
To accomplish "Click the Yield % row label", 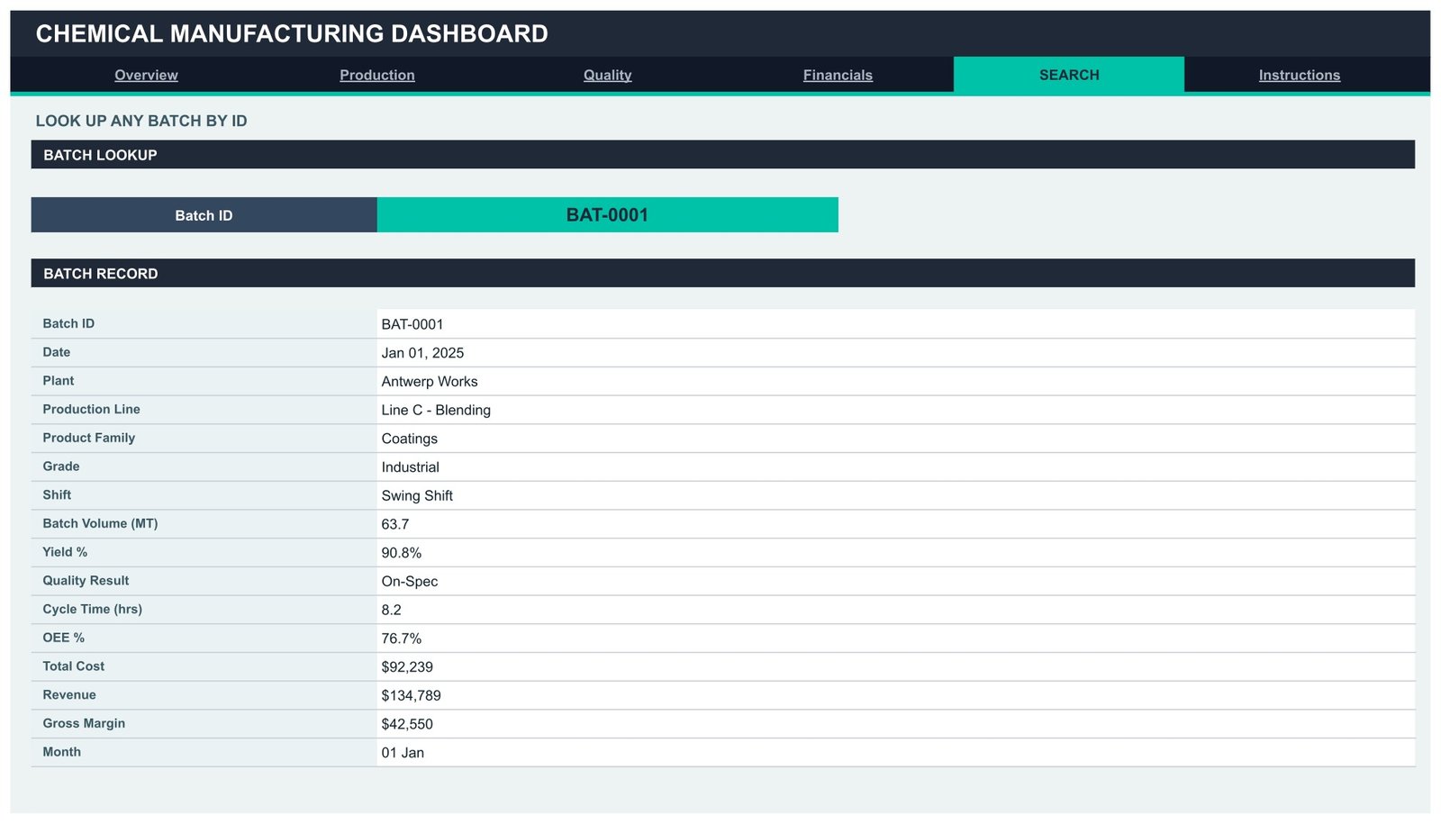I will tap(204, 553).
